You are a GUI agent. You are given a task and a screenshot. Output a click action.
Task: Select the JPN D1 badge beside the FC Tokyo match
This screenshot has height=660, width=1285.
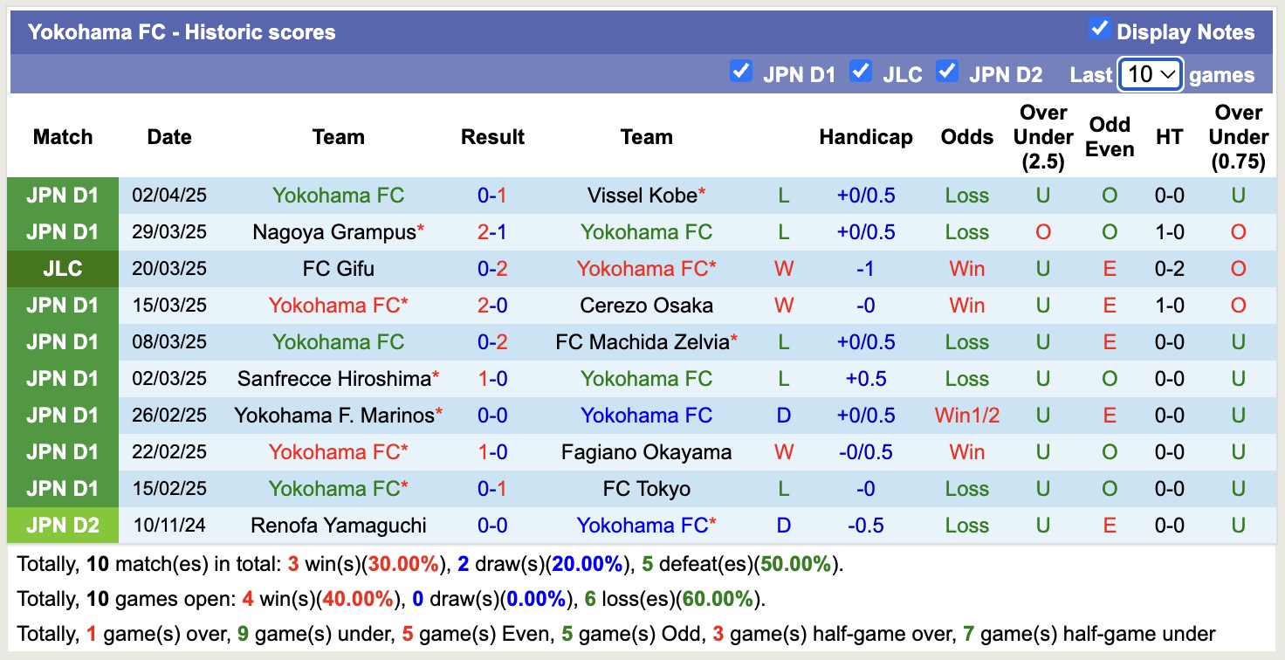pyautogui.click(x=62, y=489)
